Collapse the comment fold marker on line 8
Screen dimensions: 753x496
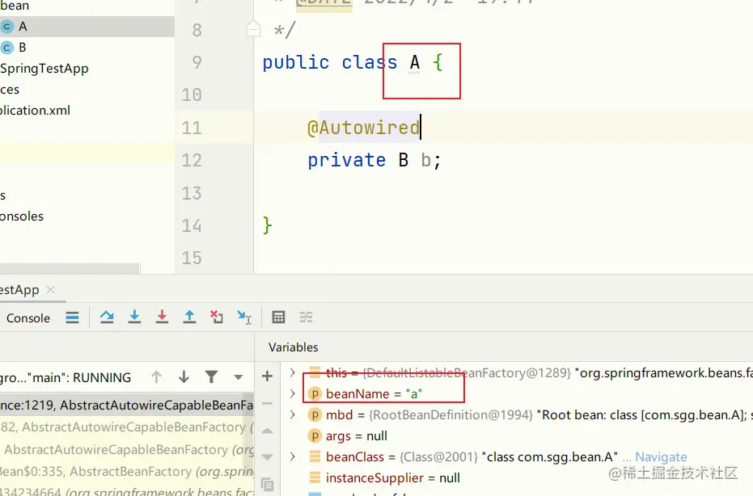pyautogui.click(x=253, y=30)
